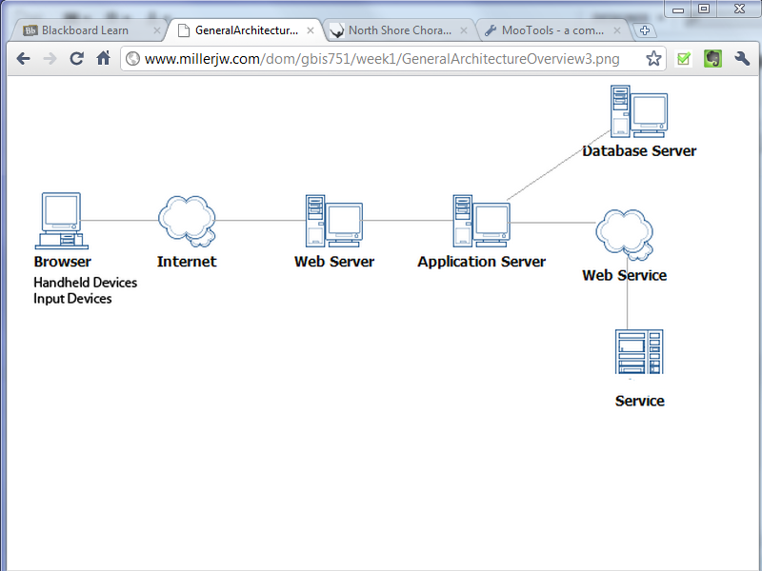Maximize the browser window

[705, 9]
